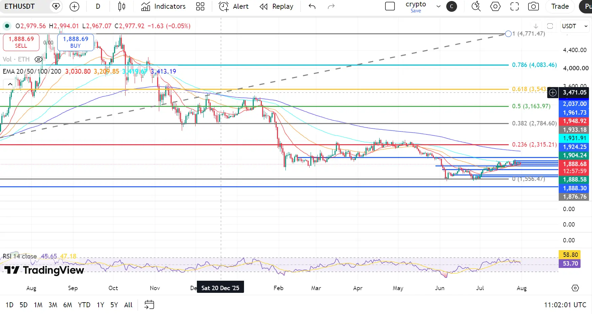Toggle visibility of the Vol ETH indicator
The height and width of the screenshot is (314, 592).
point(38,60)
